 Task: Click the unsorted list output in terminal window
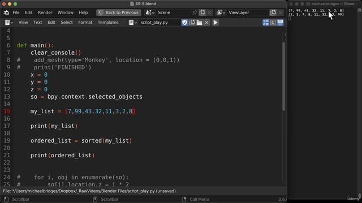[x=316, y=11]
